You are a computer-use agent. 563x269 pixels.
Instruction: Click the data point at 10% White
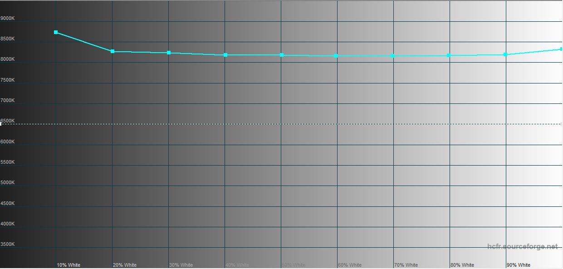point(56,32)
